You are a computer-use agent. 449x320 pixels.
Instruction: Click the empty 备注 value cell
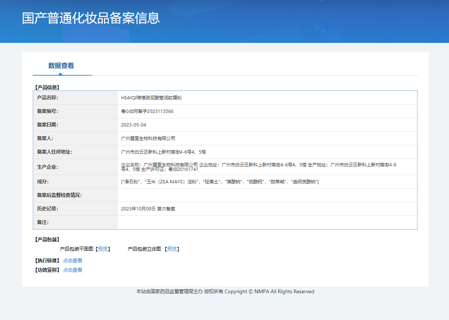[267, 222]
